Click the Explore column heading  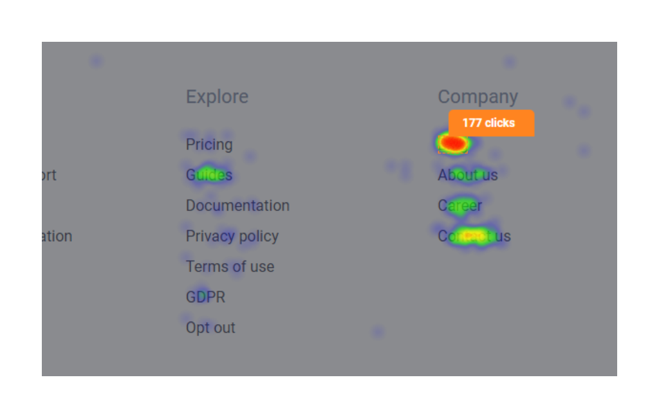point(218,97)
